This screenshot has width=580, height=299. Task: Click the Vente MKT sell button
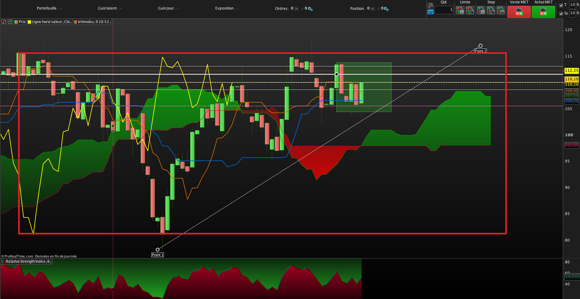point(519,12)
